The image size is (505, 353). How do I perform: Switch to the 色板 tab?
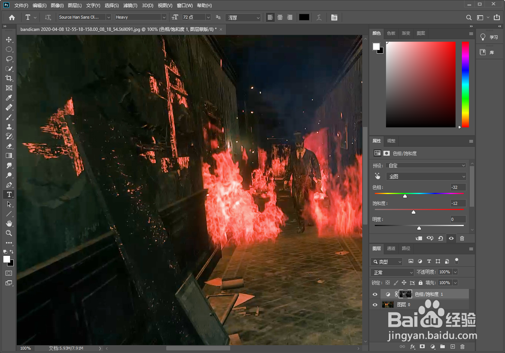tap(391, 33)
